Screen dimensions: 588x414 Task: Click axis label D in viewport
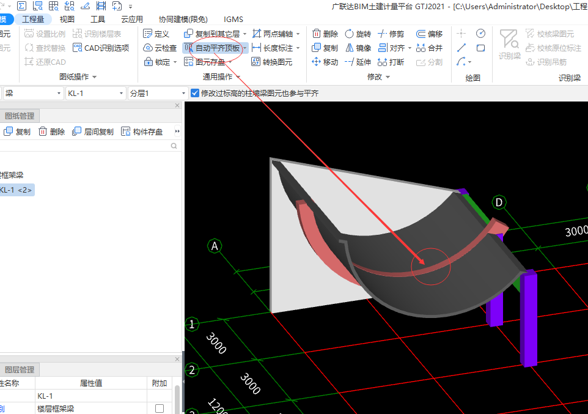click(499, 202)
